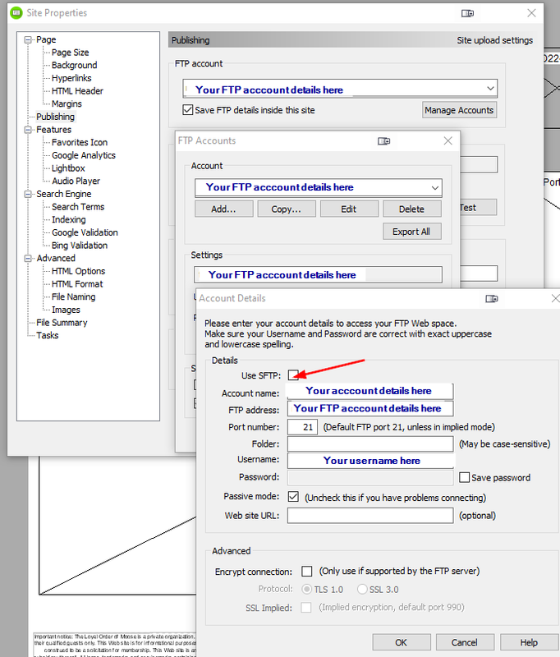Toggle the SSL Implied checkbox
This screenshot has width=560, height=657.
306,607
